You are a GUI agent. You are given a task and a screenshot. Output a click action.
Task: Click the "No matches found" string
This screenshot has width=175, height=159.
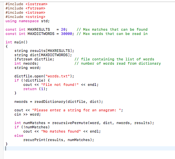point(61,131)
